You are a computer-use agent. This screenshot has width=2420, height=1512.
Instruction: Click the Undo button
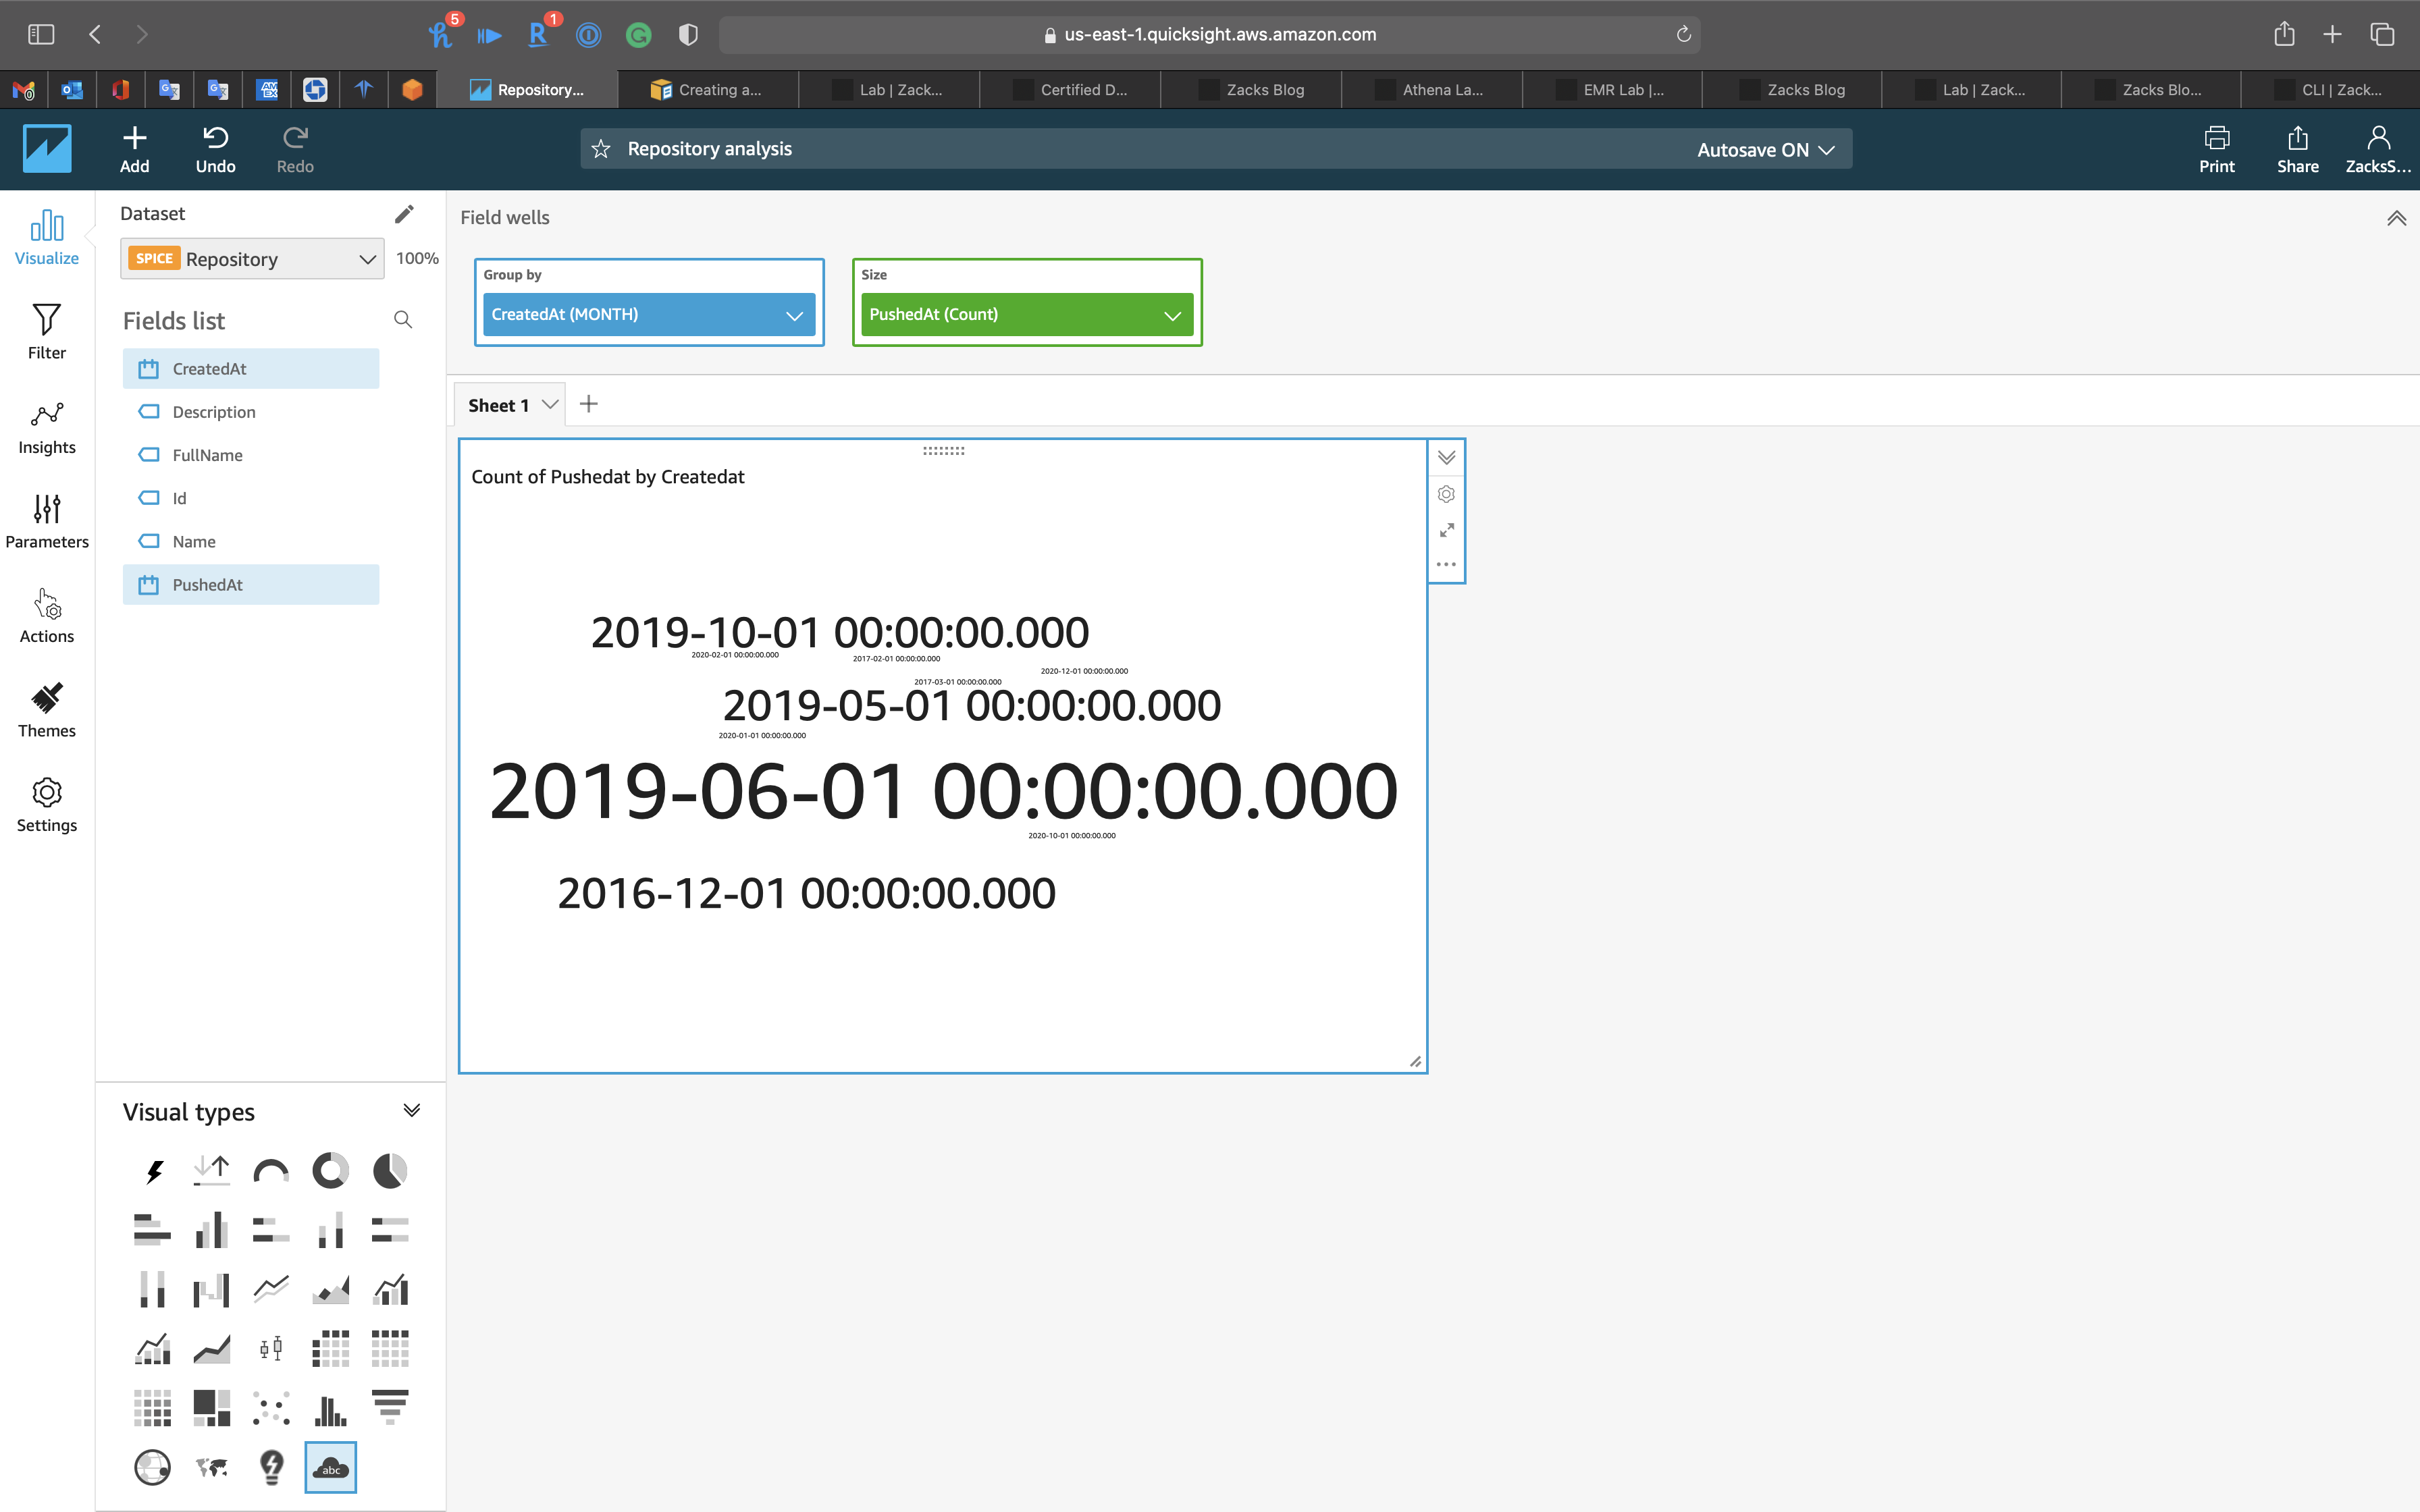click(x=215, y=149)
